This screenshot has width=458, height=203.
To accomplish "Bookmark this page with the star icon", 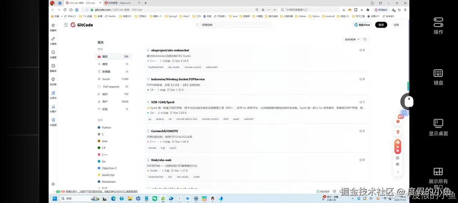I will pyautogui.click(x=263, y=10).
